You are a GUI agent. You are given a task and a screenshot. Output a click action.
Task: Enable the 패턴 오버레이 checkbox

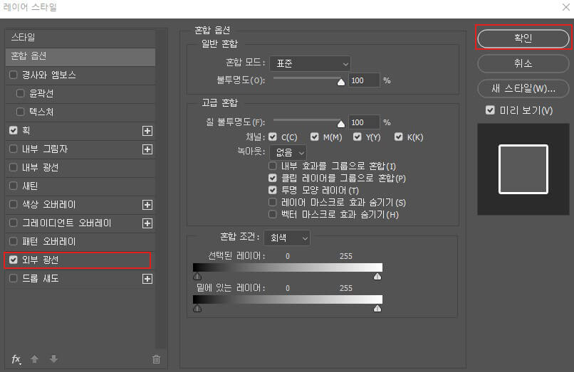[x=14, y=241]
